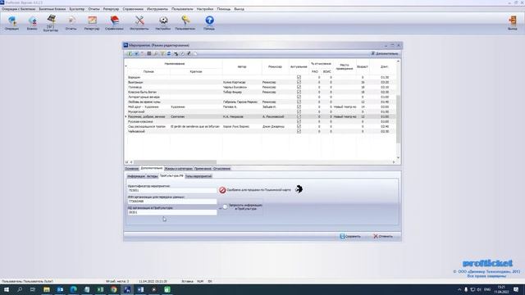Open the Бухгалтер menu
525x295 pixels.
(77, 9)
